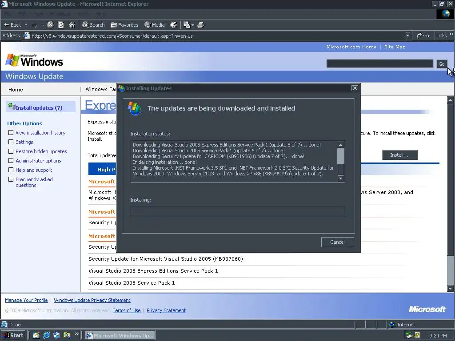Click the Microsoft Windows Update taskbar button
455x341 pixels.
tap(120, 336)
